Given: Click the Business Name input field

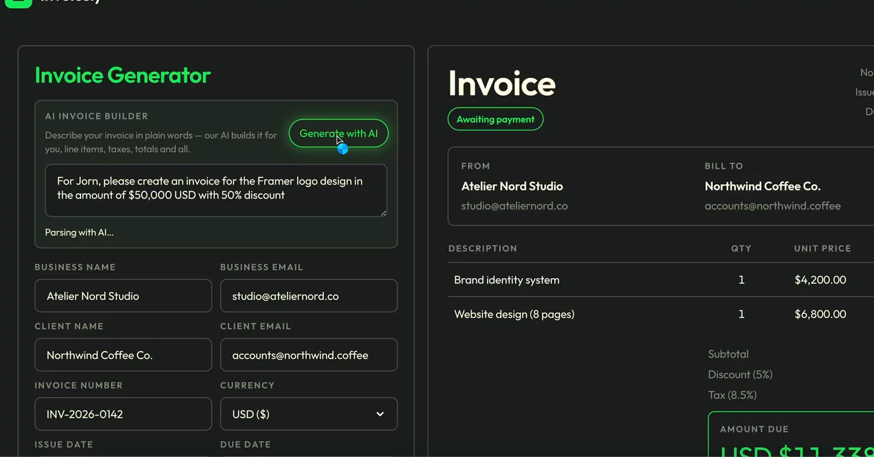Looking at the screenshot, I should coord(123,296).
